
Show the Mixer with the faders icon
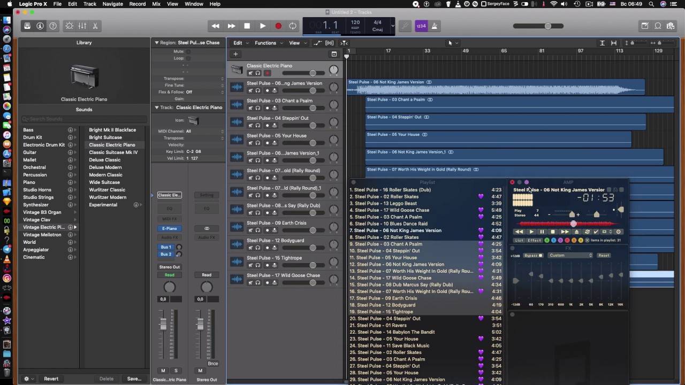point(82,26)
